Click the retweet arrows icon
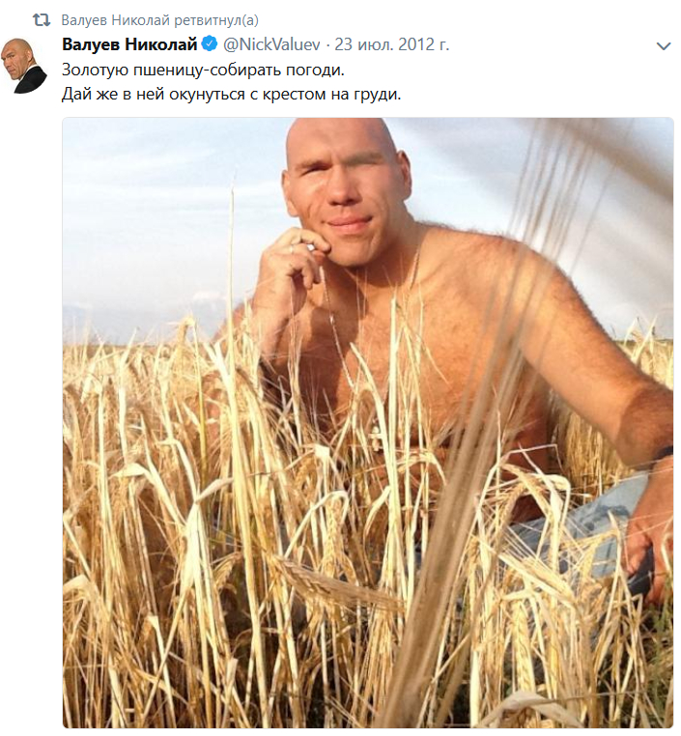681x736 pixels. pos(42,20)
